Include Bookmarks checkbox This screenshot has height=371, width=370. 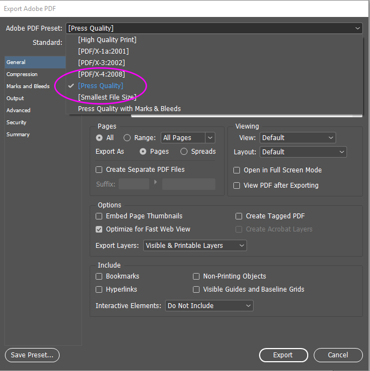(99, 276)
